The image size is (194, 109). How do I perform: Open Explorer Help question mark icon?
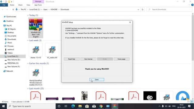(192, 5)
